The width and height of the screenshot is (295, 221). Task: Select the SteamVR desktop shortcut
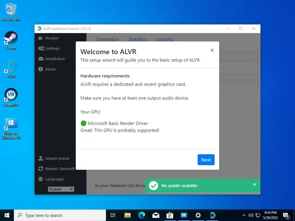coord(11,97)
